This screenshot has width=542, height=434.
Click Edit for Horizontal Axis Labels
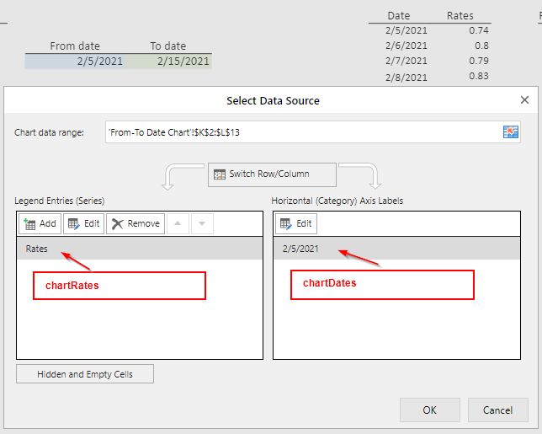(295, 223)
